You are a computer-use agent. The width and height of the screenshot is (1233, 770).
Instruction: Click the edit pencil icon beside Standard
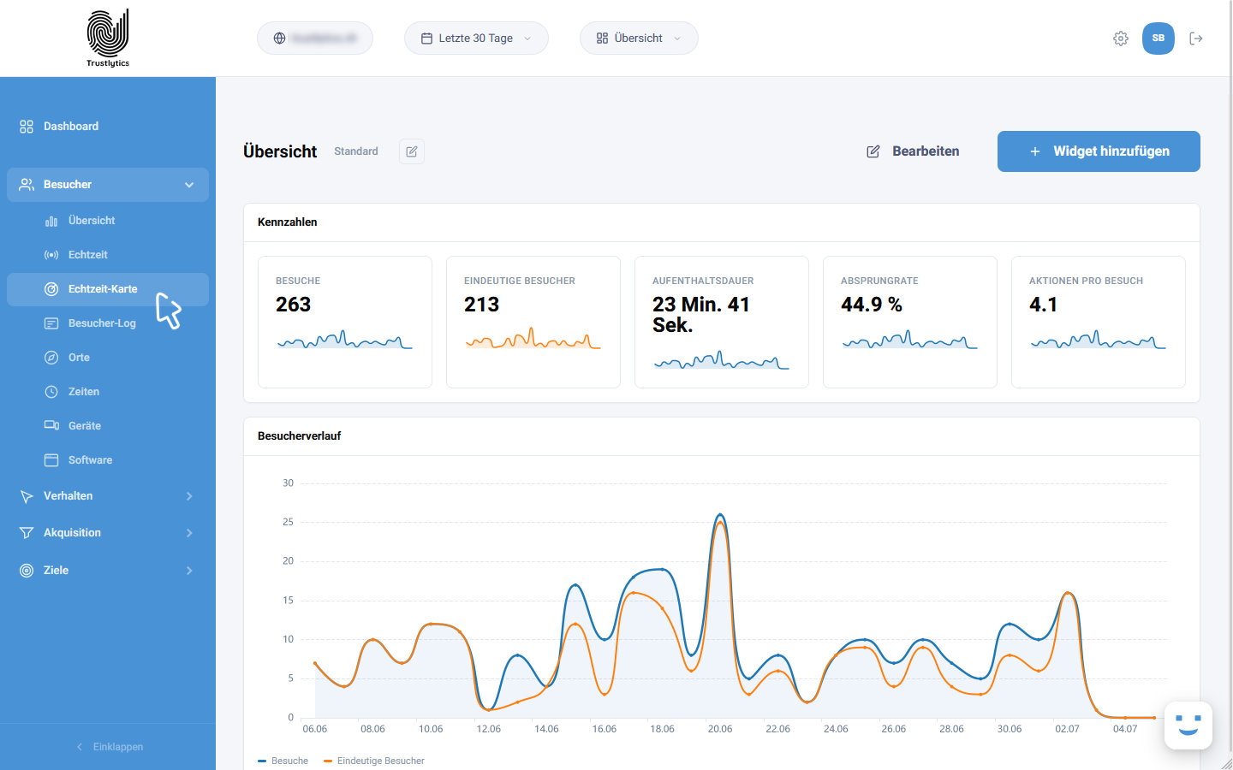[412, 151]
